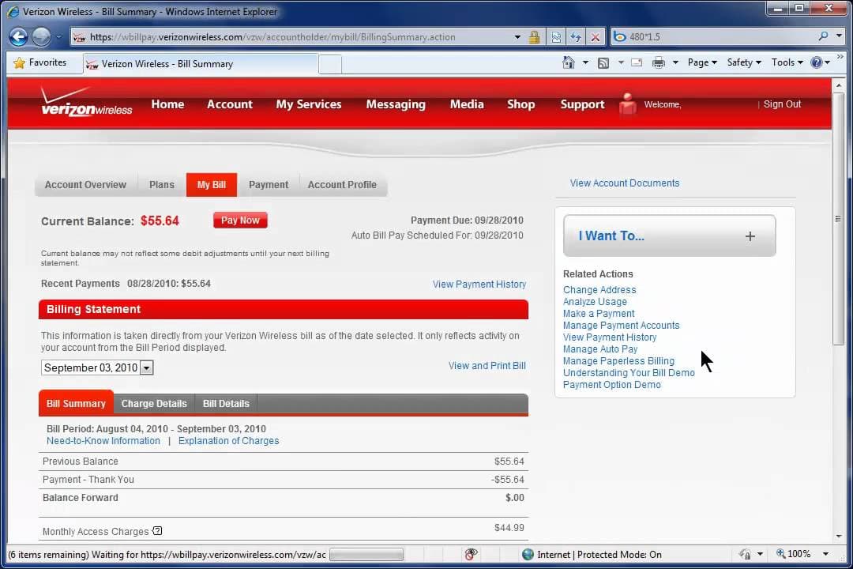The height and width of the screenshot is (569, 853).
Task: Switch to the Bill Details tab
Action: [226, 404]
